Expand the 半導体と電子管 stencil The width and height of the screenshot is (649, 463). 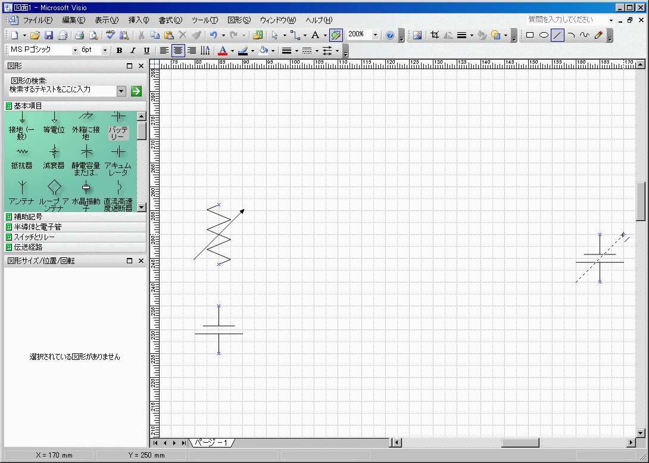38,227
